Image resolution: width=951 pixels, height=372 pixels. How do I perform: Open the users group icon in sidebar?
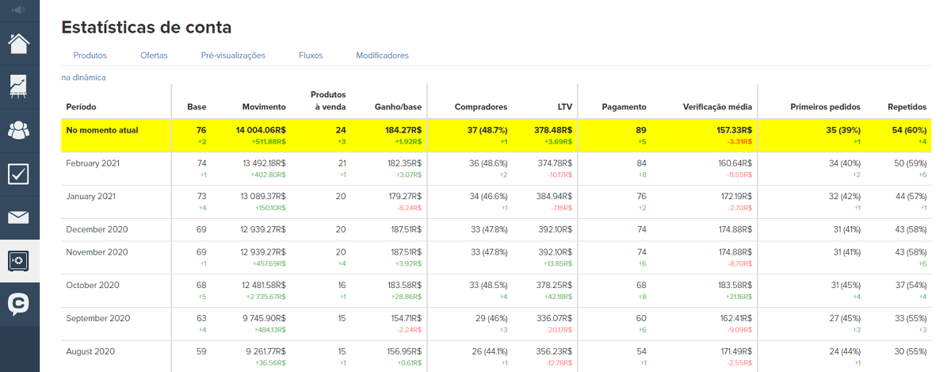(x=19, y=130)
